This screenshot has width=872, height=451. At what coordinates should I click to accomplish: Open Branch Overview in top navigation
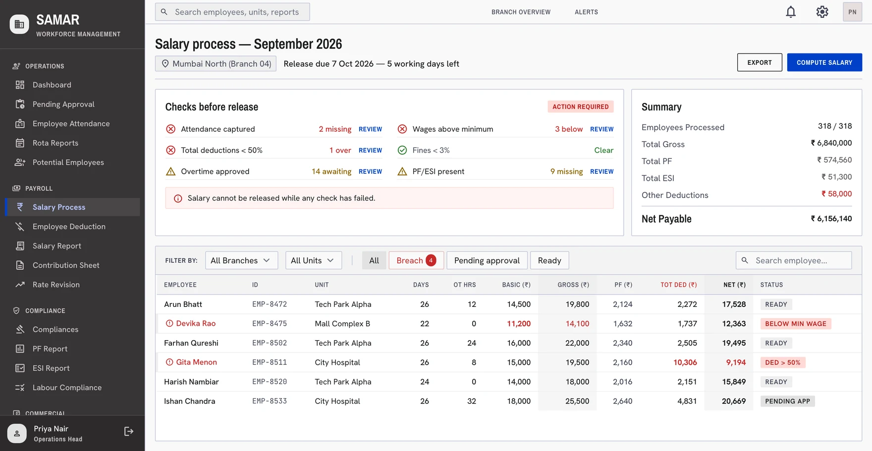tap(521, 12)
